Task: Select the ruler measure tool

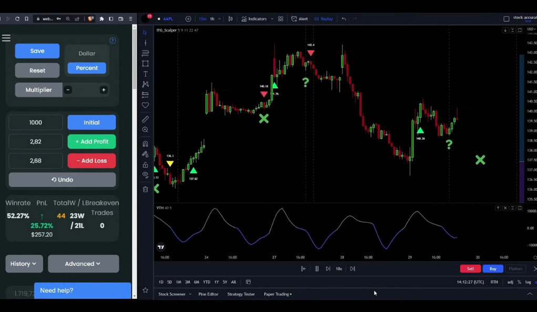Action: [145, 119]
